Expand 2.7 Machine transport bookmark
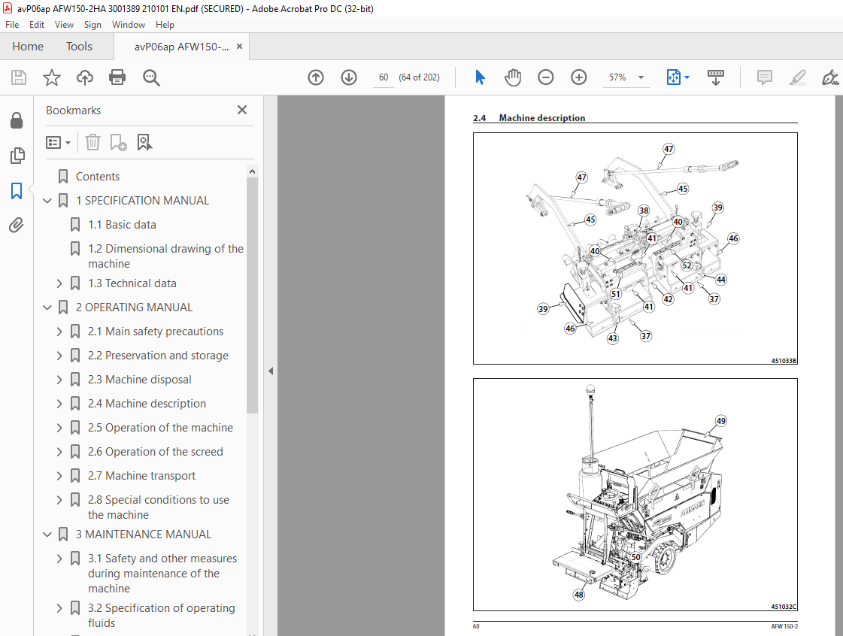Screen dimensions: 843x636 pos(59,476)
